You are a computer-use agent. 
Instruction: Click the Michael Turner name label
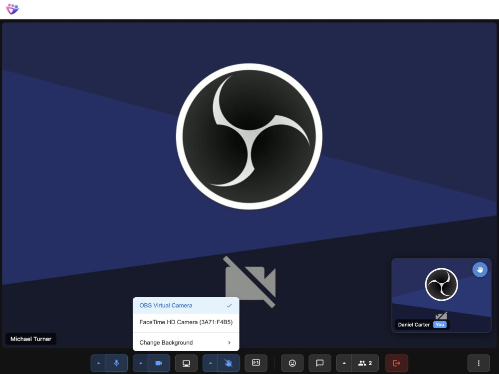(x=31, y=339)
